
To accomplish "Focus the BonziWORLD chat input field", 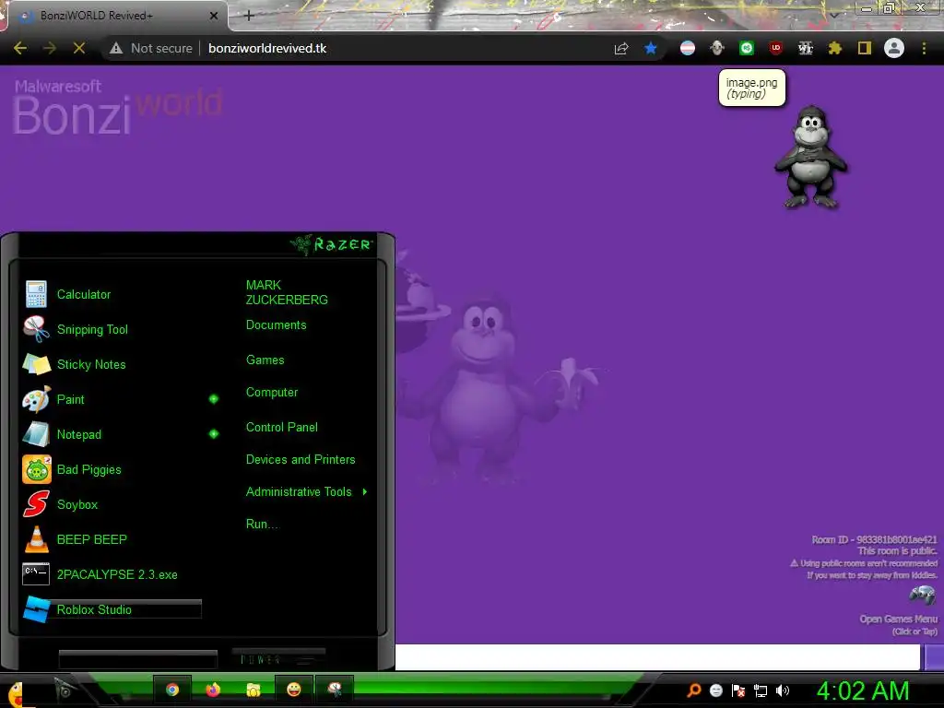I will click(x=657, y=656).
